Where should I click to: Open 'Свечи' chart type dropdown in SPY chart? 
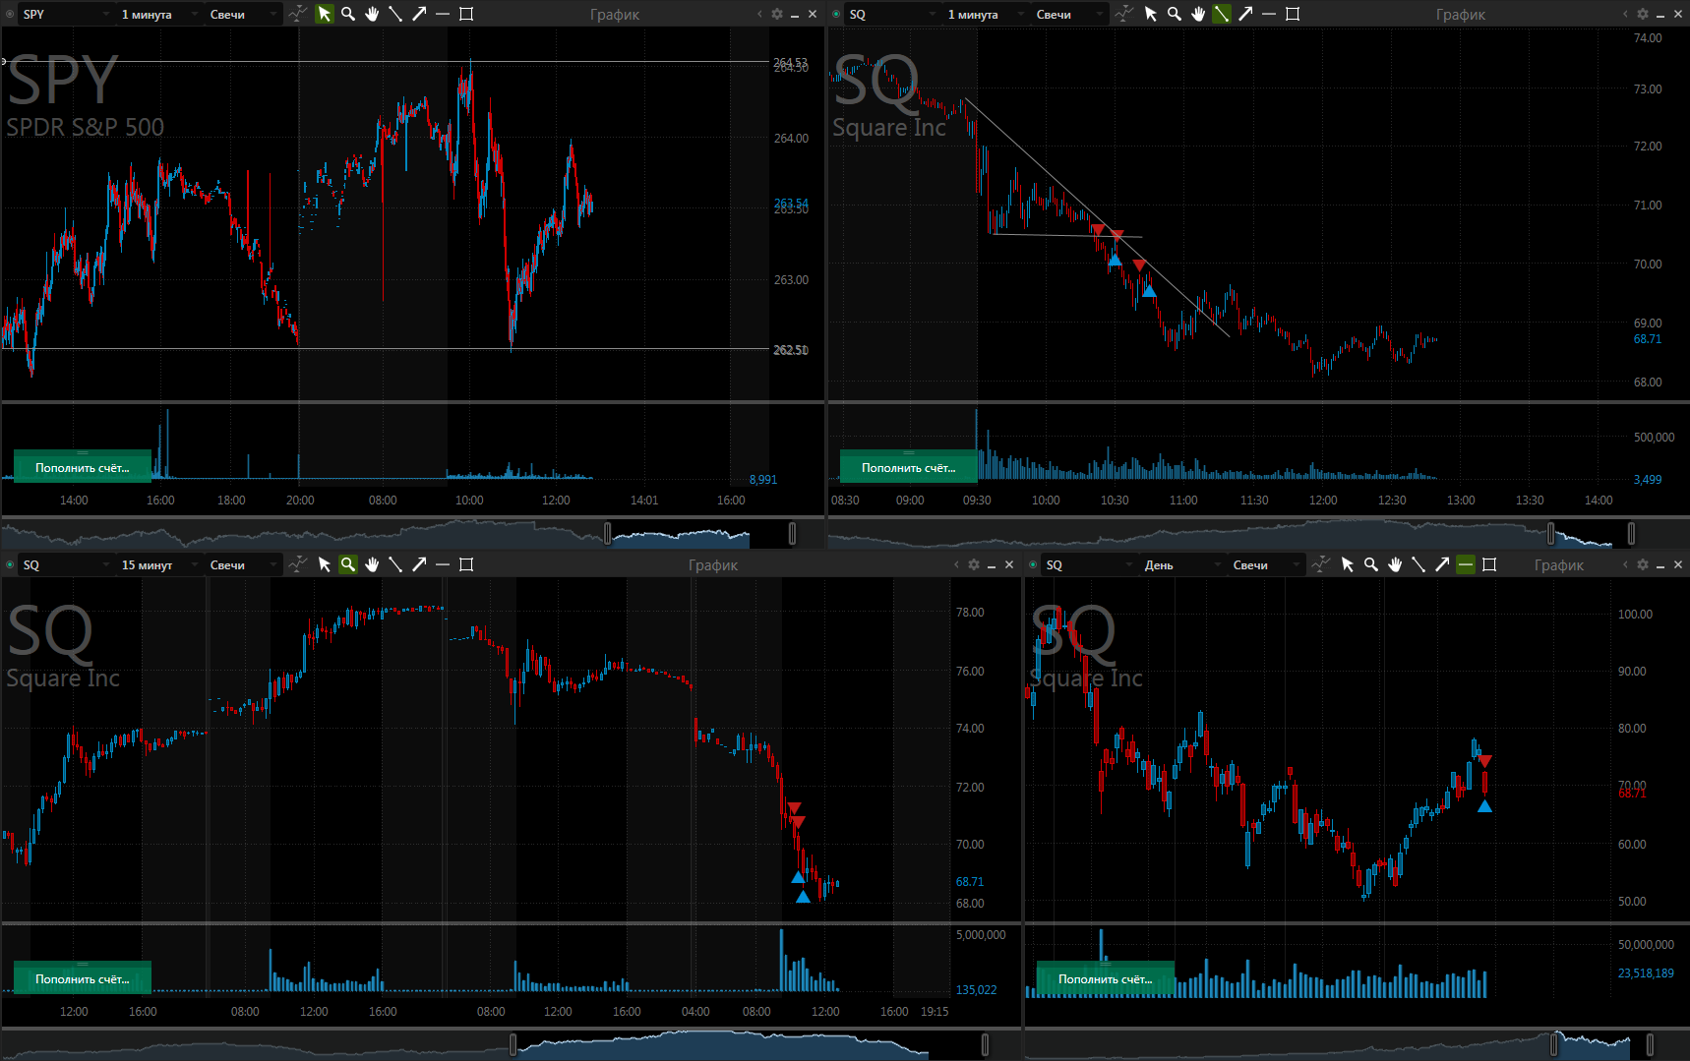click(243, 14)
